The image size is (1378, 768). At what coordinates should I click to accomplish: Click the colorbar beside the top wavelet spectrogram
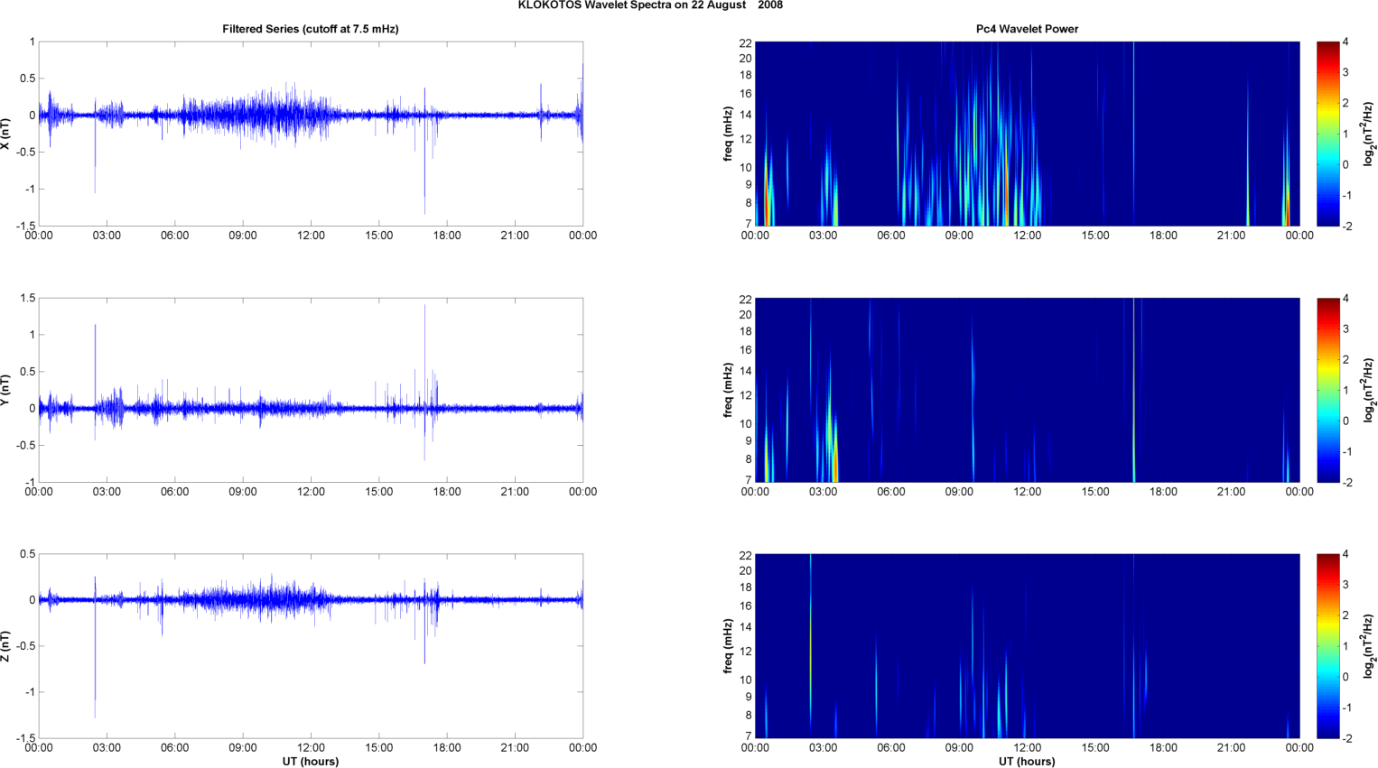pyautogui.click(x=1327, y=134)
